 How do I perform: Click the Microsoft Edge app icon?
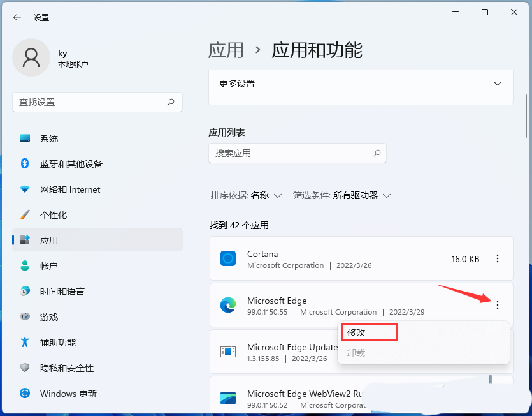pos(228,306)
